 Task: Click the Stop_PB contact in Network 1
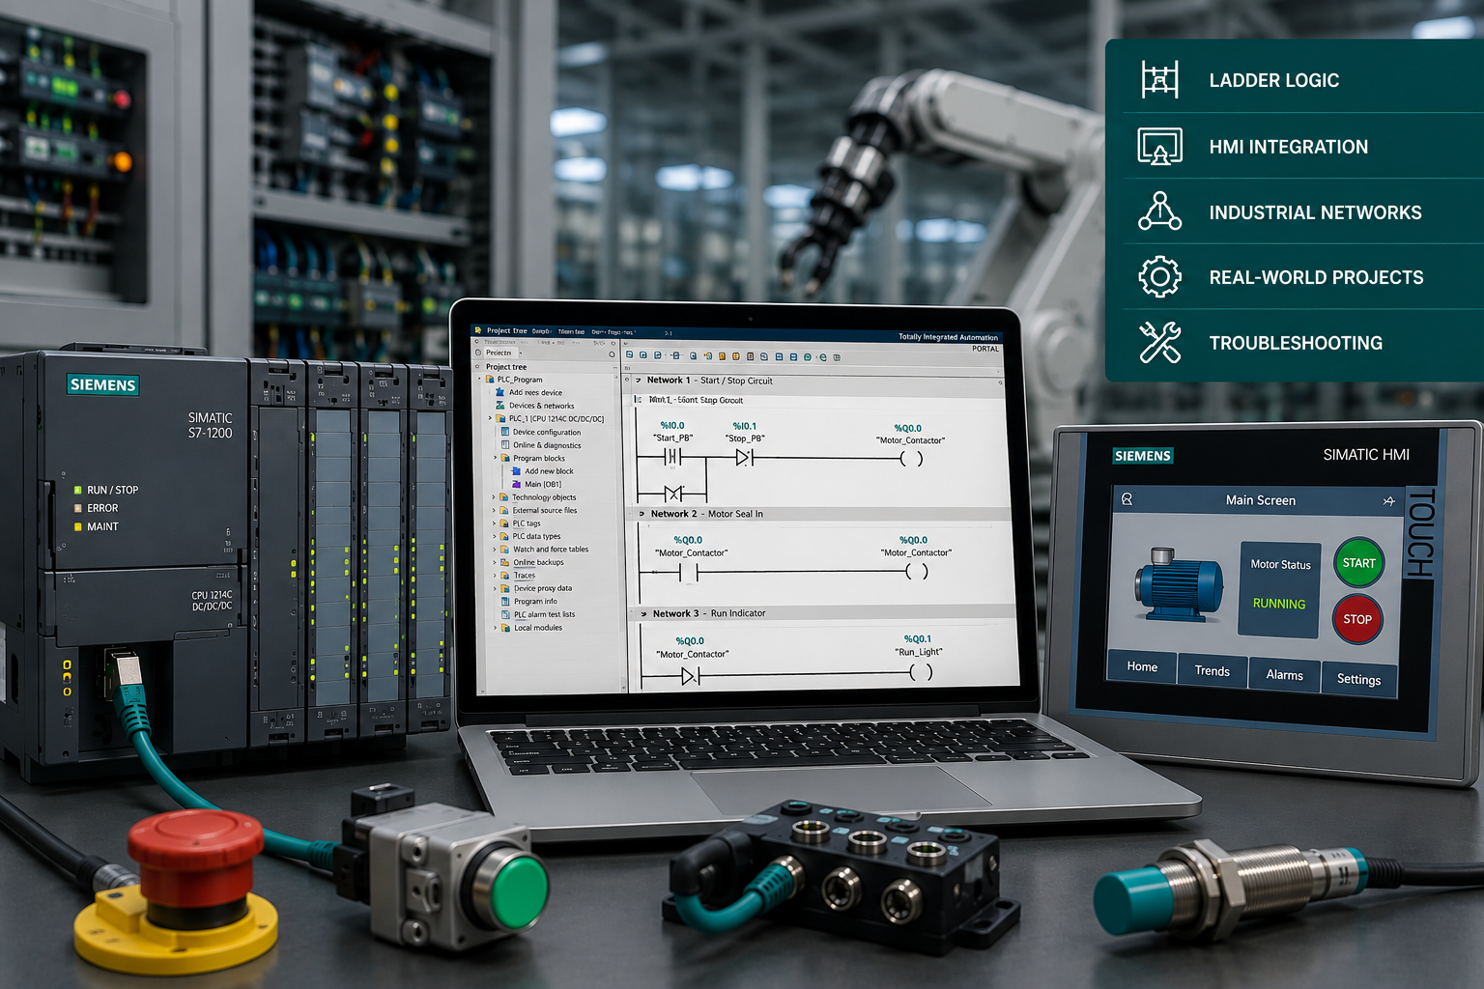[x=745, y=458]
